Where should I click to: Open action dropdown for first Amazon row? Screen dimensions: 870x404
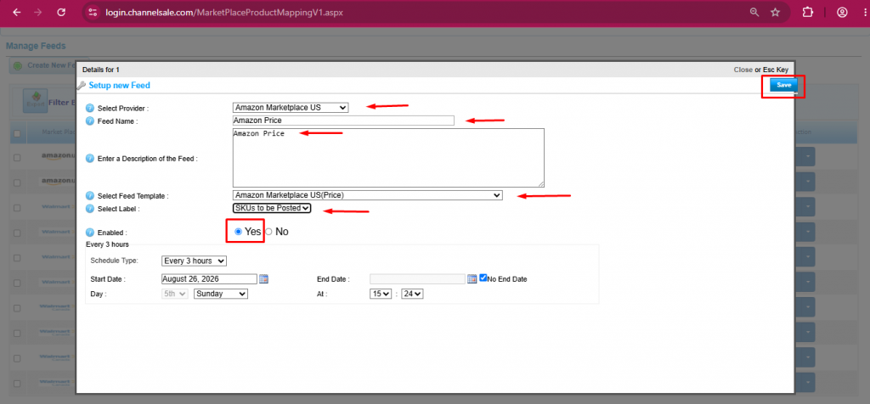coord(807,157)
